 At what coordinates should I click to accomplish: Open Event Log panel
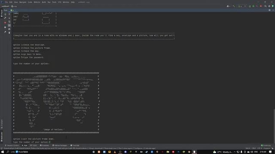tap(266, 145)
